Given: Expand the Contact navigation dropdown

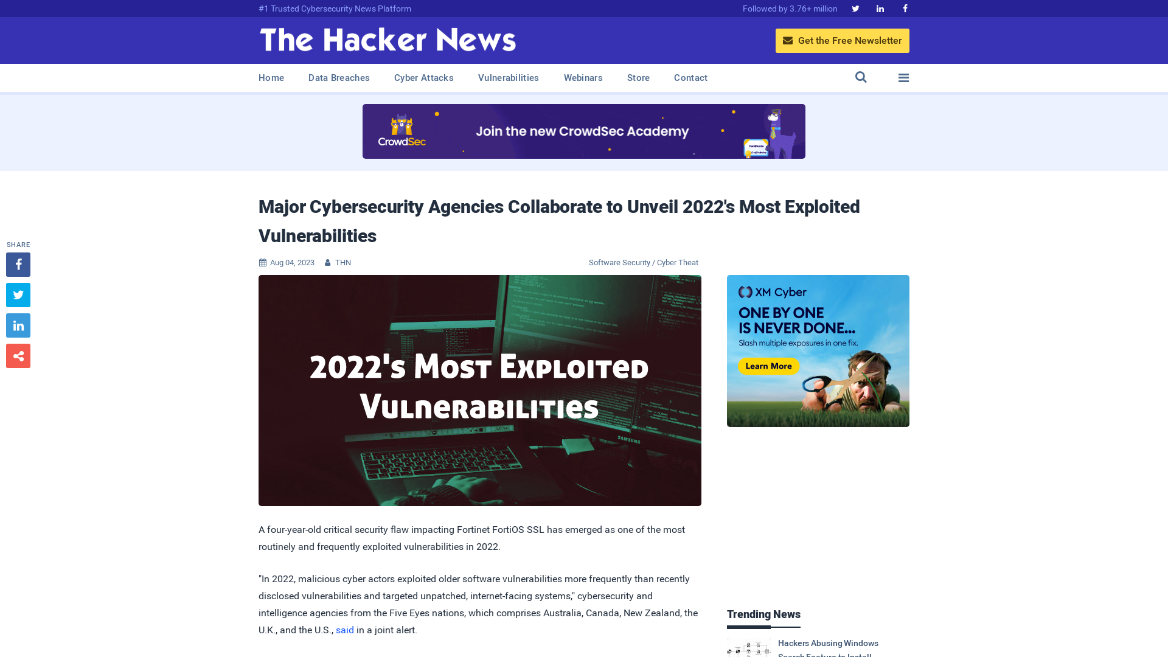Looking at the screenshot, I should (690, 78).
